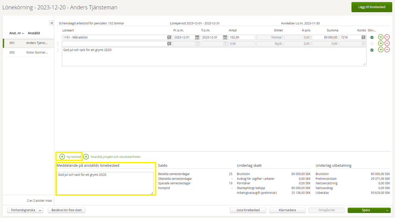The image size is (395, 218).
Task: Open lookup icon on empty second löneart row
Action: click(169, 44)
